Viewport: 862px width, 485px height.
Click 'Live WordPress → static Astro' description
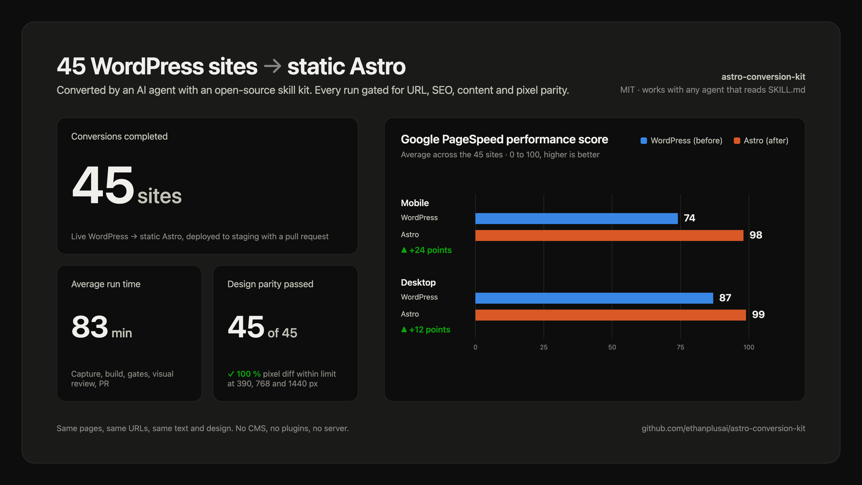[200, 236]
